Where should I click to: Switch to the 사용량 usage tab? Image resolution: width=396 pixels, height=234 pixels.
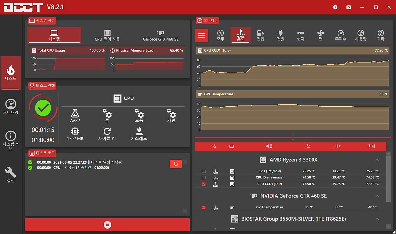[x=361, y=35]
